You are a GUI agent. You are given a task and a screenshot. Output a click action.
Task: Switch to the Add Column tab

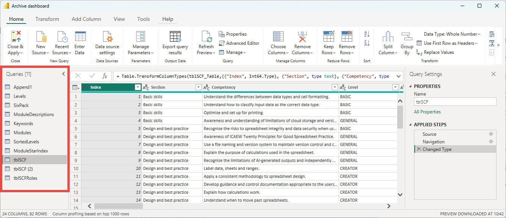click(86, 19)
